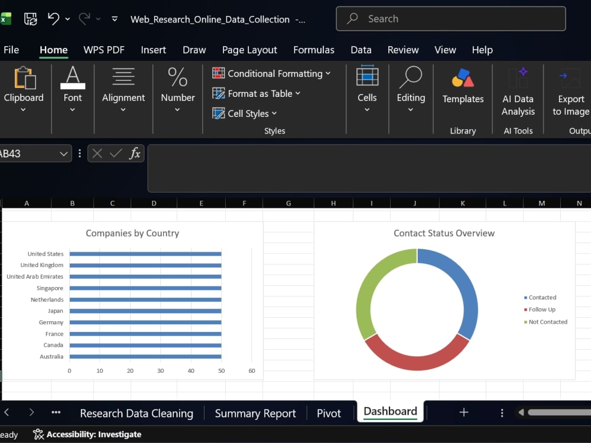Click the United States bar in chart
The image size is (591, 443).
[x=145, y=254]
